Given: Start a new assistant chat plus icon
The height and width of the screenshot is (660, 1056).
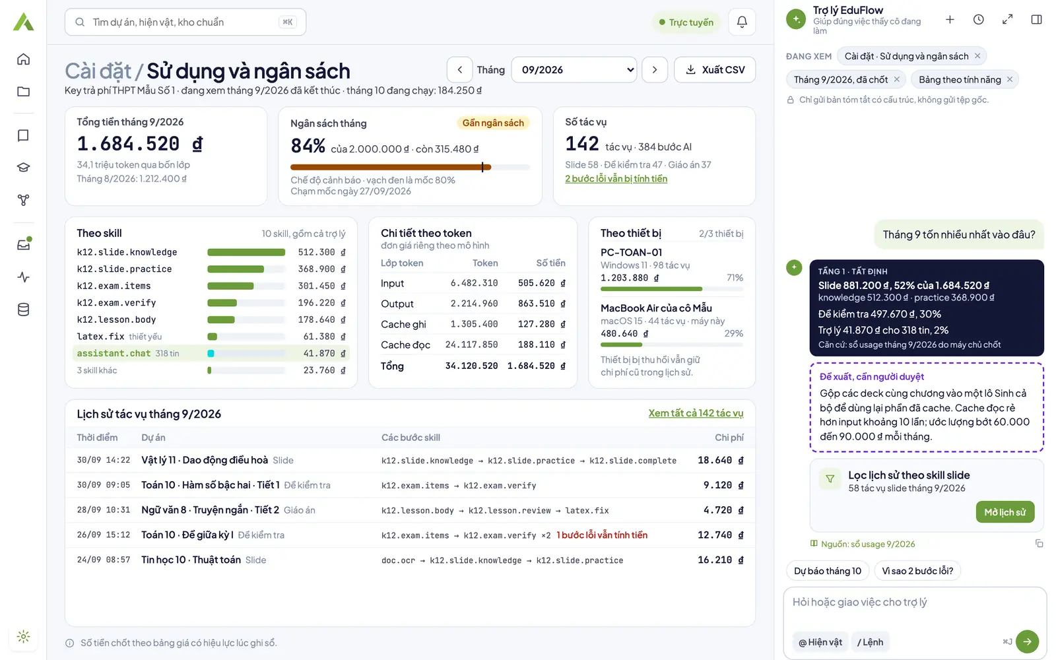Looking at the screenshot, I should tap(950, 20).
